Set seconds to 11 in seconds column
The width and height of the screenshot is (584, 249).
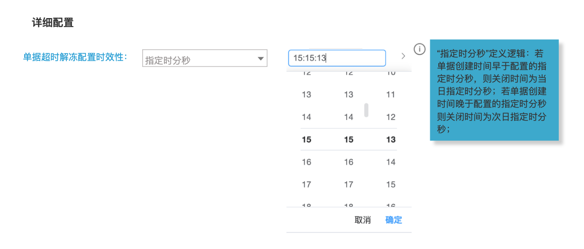point(391,95)
